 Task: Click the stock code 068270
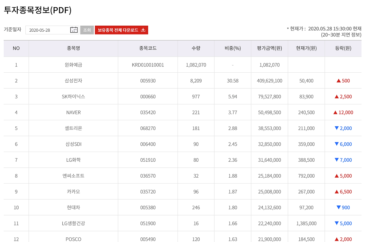click(x=148, y=128)
